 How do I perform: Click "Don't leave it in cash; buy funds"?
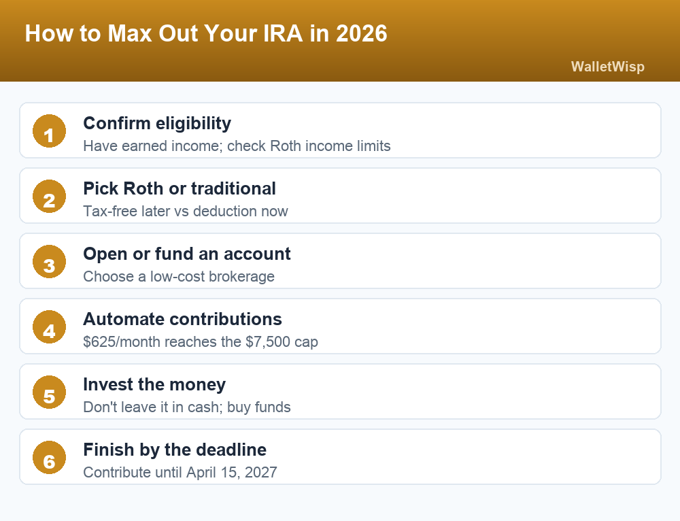[187, 407]
